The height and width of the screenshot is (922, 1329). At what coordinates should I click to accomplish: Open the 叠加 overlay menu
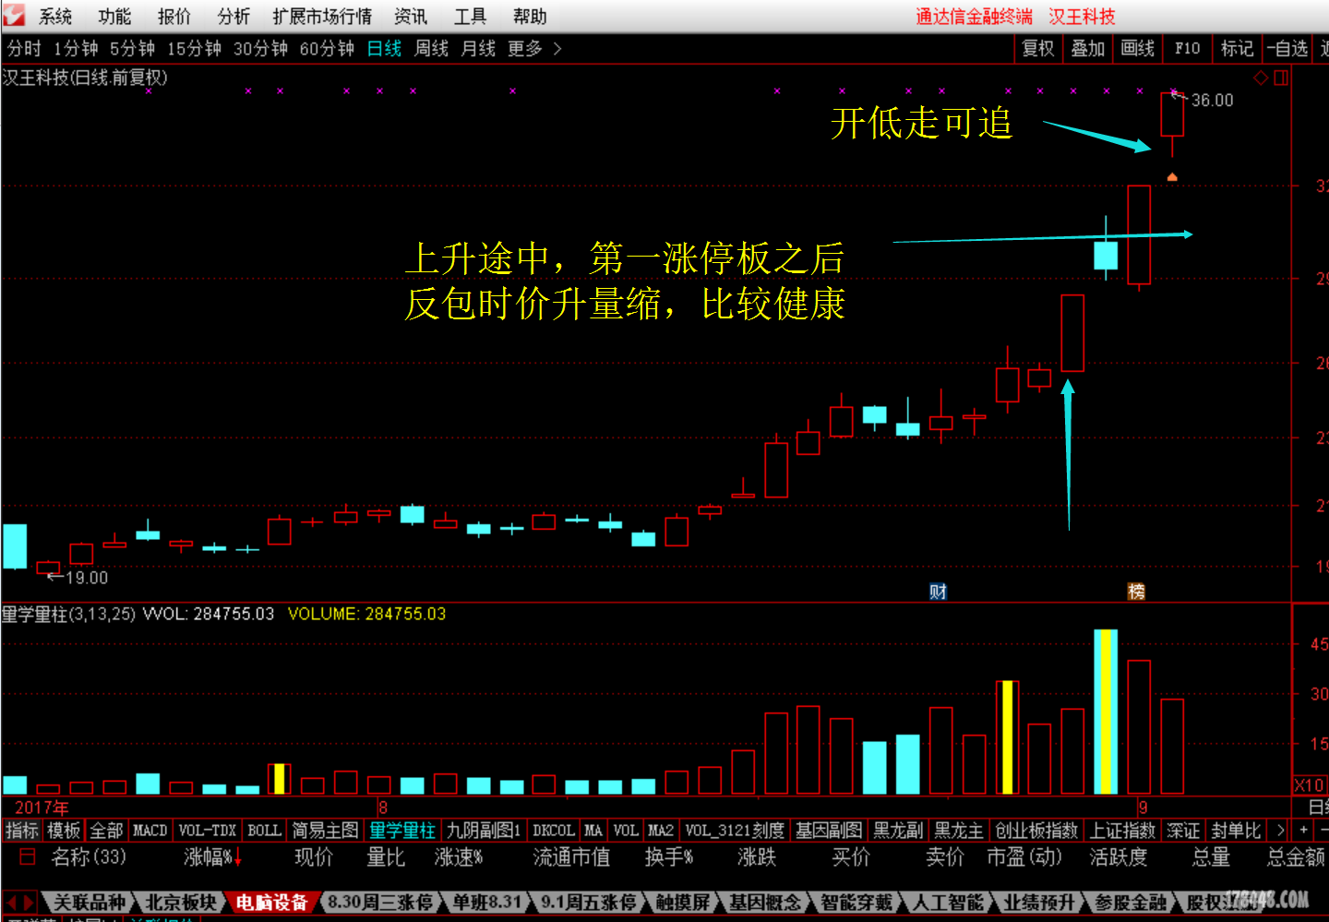1088,49
